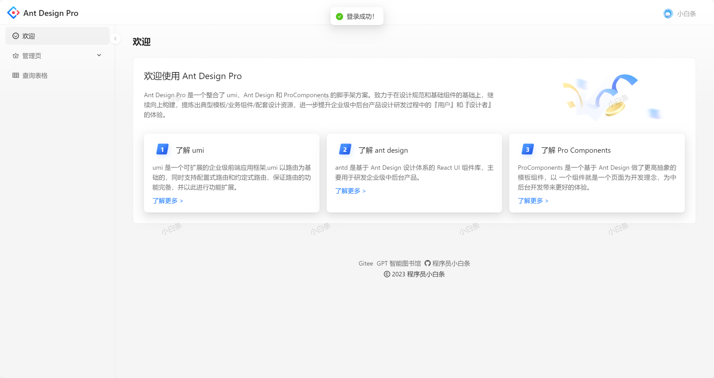Open 了解更多 link under 了解 umi

click(x=168, y=201)
